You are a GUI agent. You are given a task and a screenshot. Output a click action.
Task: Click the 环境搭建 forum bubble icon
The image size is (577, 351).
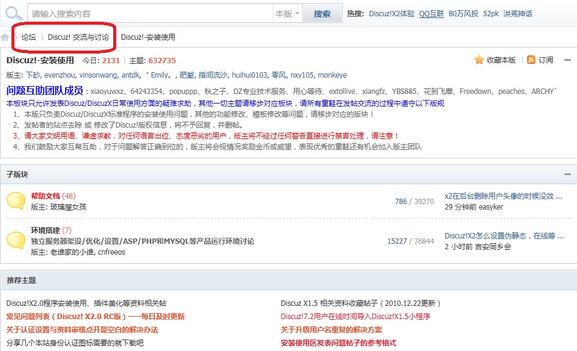coord(16,240)
